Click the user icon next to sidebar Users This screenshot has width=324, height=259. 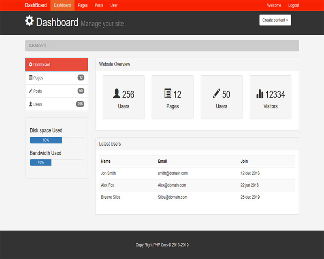click(x=31, y=104)
